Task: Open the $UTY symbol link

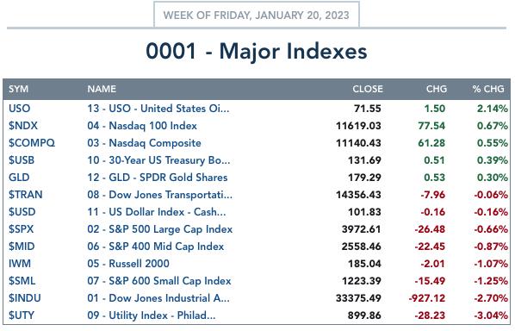Action: 22,315
